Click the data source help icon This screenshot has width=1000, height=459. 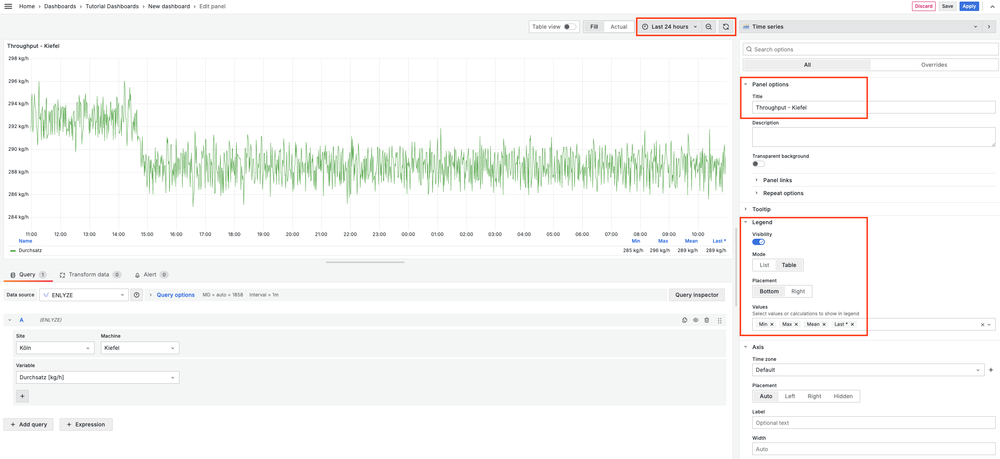click(x=137, y=295)
